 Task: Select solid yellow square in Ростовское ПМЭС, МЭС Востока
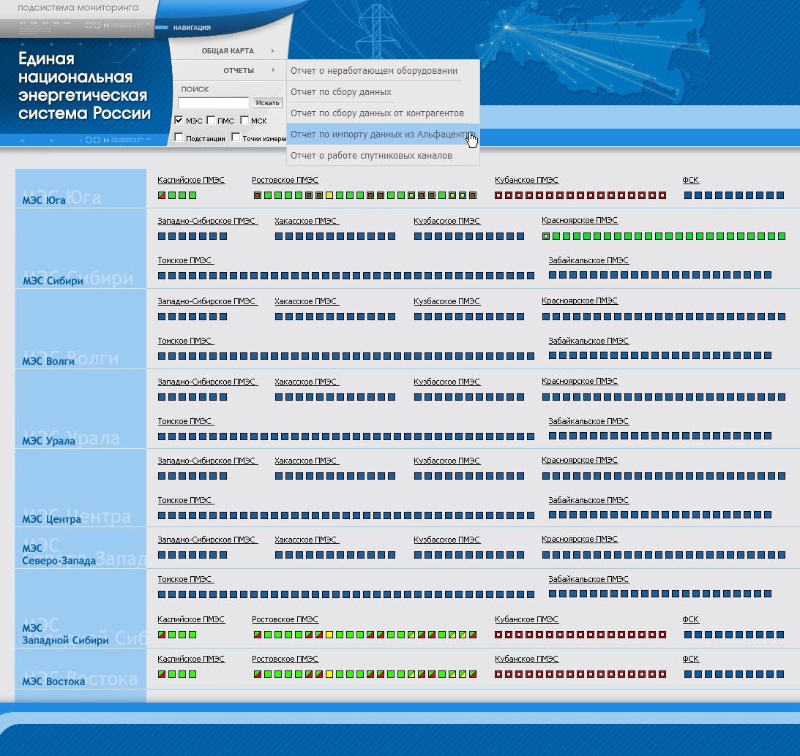[329, 674]
